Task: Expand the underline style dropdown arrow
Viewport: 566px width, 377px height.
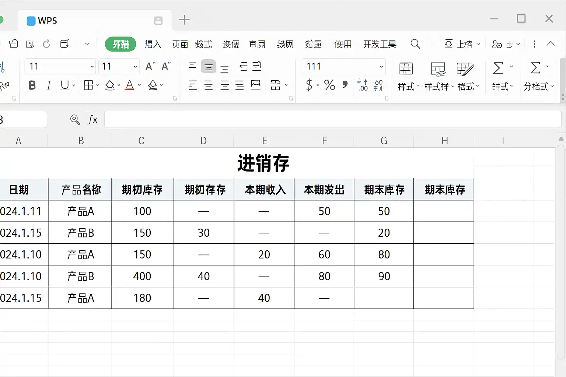Action: 74,85
